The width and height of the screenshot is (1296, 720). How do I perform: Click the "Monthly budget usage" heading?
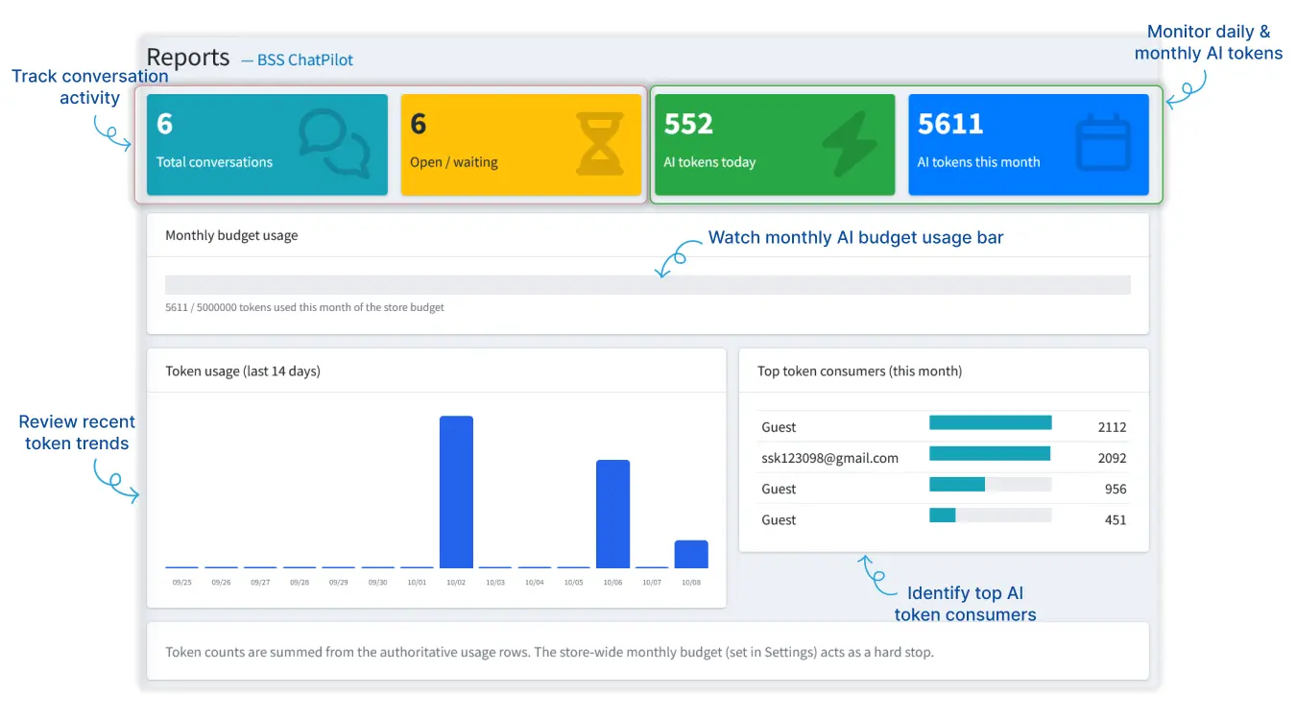coord(231,235)
